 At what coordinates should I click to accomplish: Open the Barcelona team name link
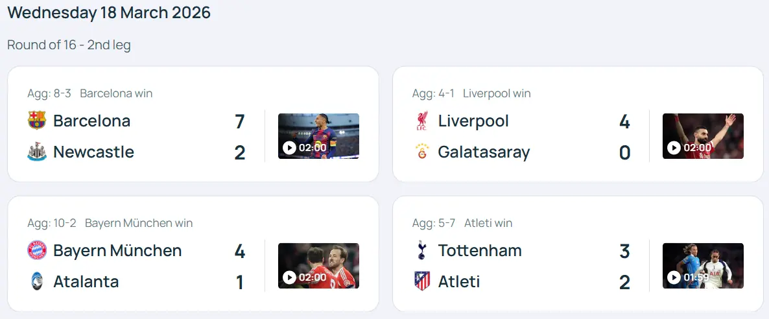[91, 121]
